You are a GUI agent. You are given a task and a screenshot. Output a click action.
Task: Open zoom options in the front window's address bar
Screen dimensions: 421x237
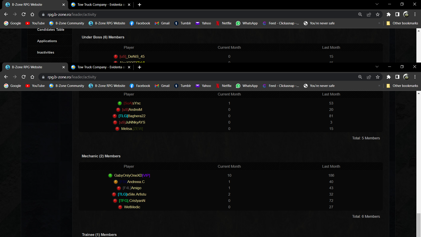[360, 77]
